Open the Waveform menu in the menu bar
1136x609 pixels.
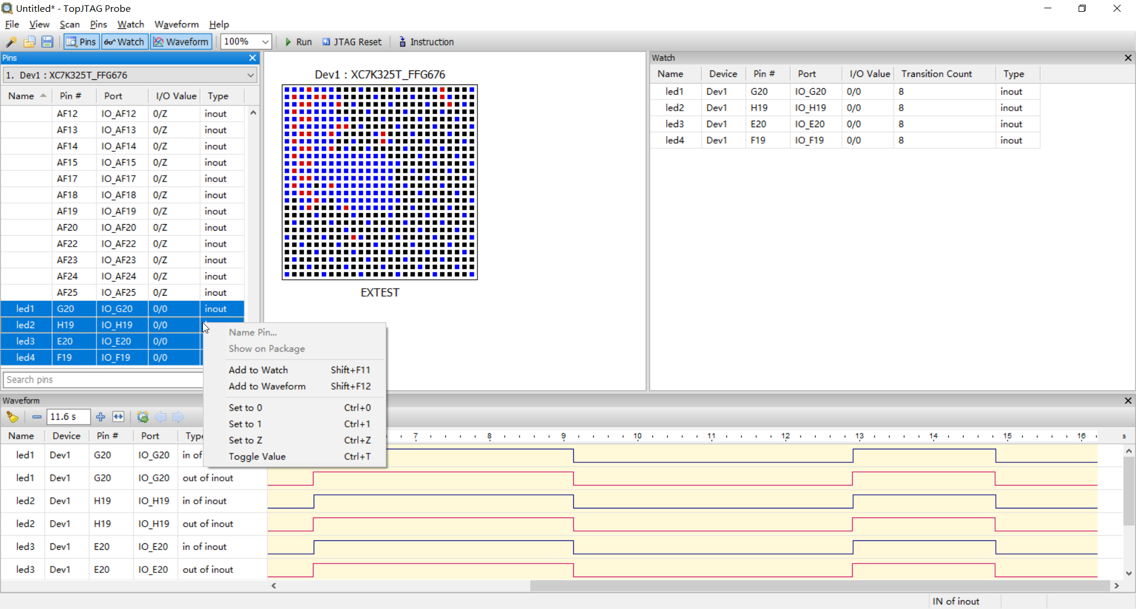click(x=176, y=24)
